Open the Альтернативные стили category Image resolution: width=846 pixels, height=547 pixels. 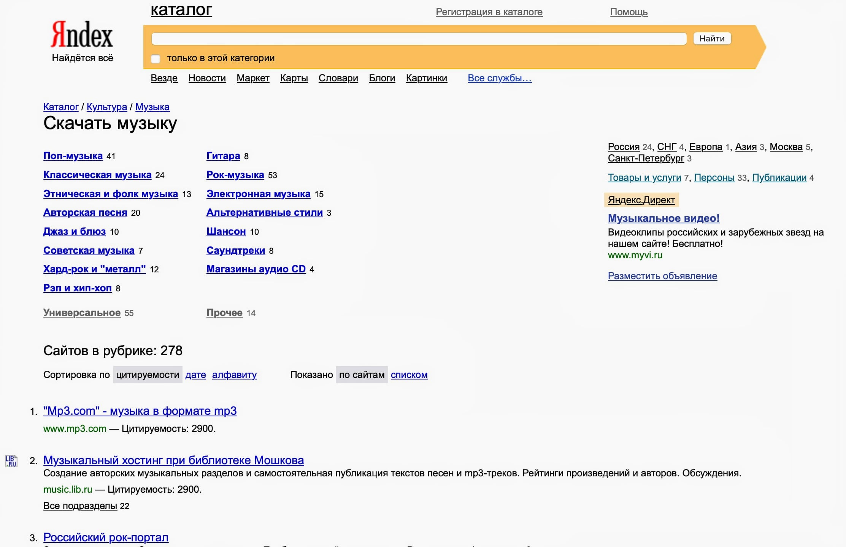point(265,213)
